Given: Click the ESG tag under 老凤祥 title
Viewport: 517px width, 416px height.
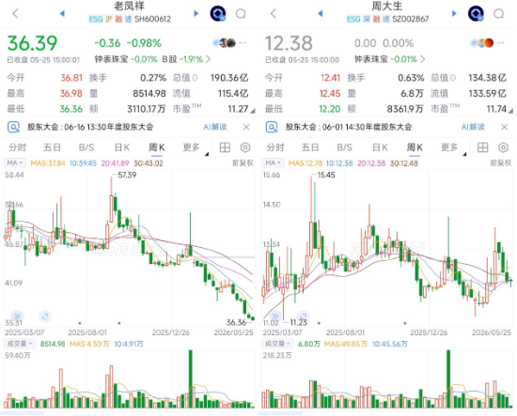Looking at the screenshot, I should click(x=96, y=19).
